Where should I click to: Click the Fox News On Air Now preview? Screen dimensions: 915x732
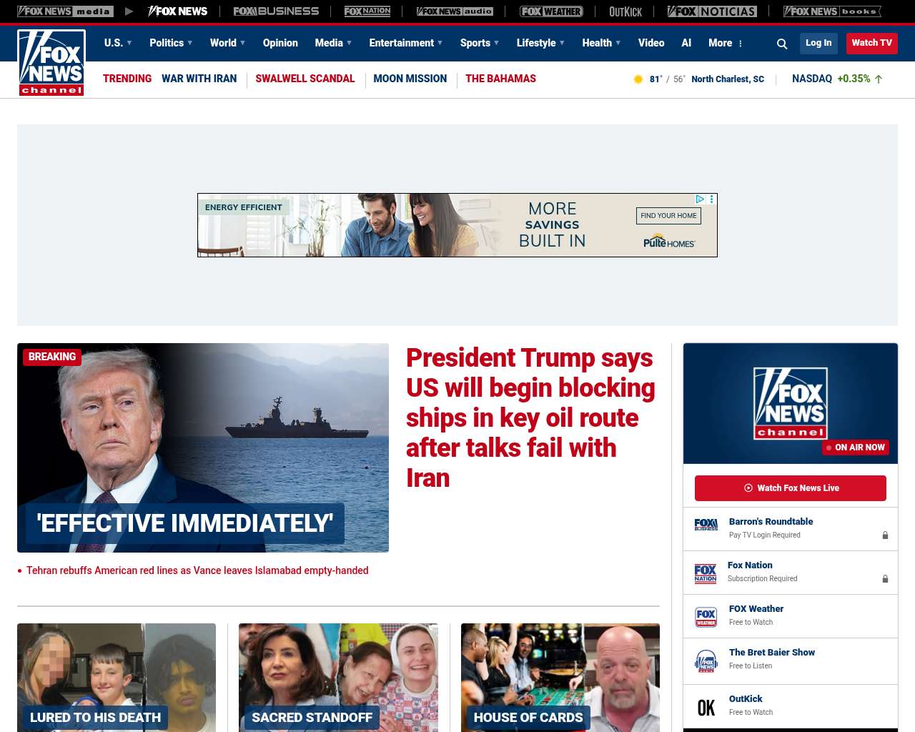point(791,403)
